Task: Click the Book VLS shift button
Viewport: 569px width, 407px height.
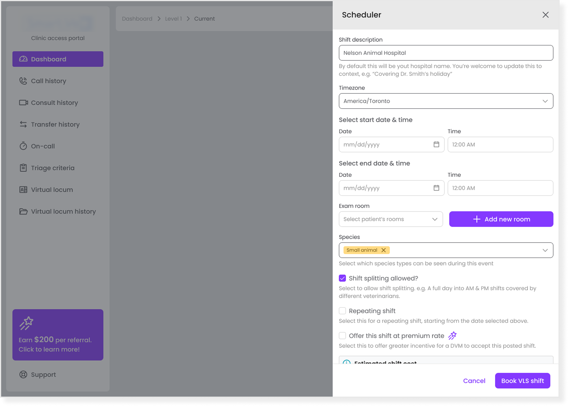Action: point(522,381)
